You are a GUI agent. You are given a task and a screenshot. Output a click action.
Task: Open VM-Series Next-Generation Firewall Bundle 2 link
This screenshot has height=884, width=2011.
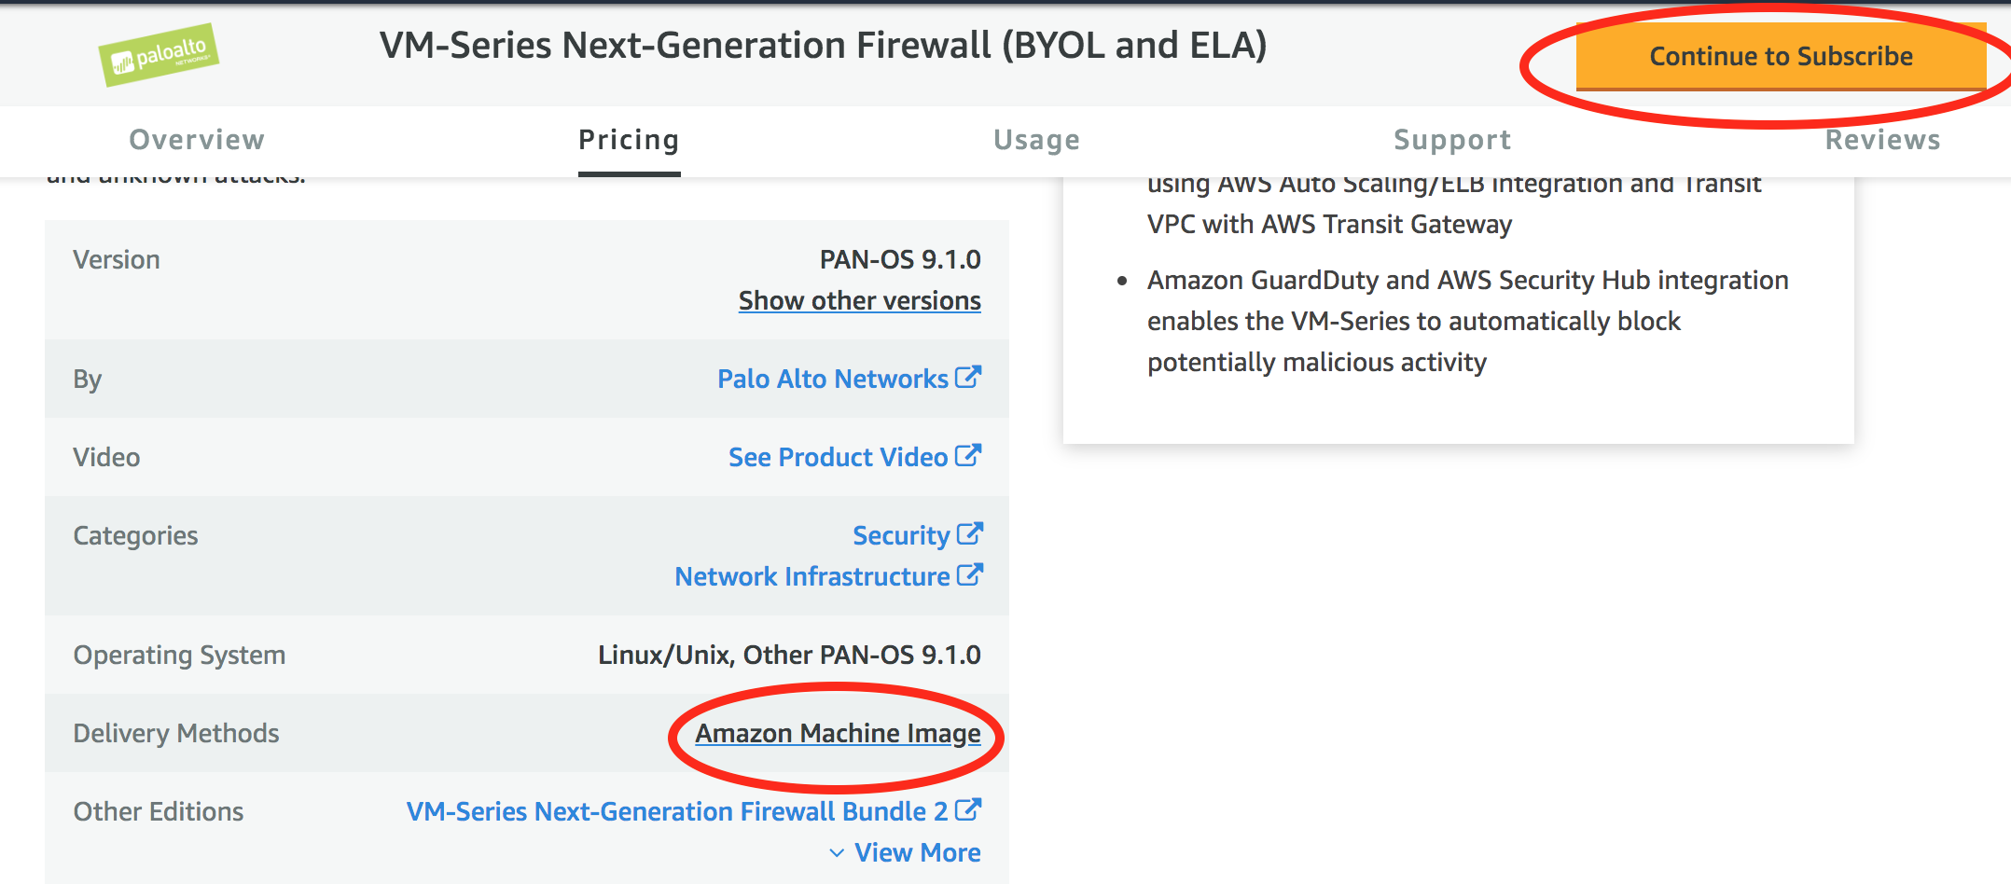point(677,811)
